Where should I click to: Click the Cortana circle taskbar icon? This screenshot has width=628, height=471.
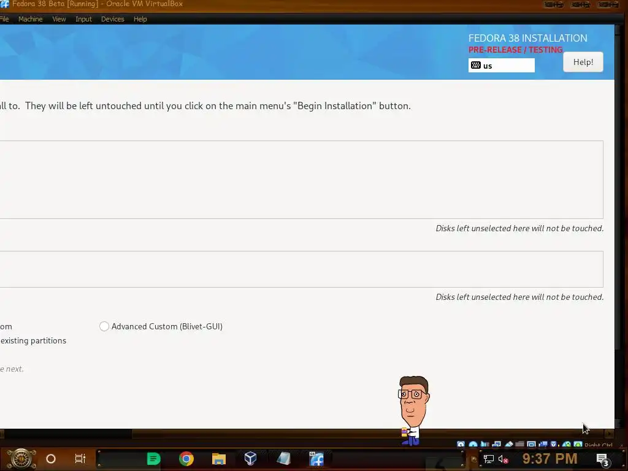pyautogui.click(x=51, y=459)
